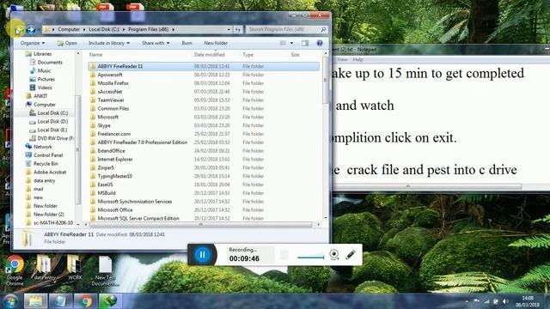Open the view options dropdown arrow
This screenshot has height=309, width=550.
click(x=291, y=43)
